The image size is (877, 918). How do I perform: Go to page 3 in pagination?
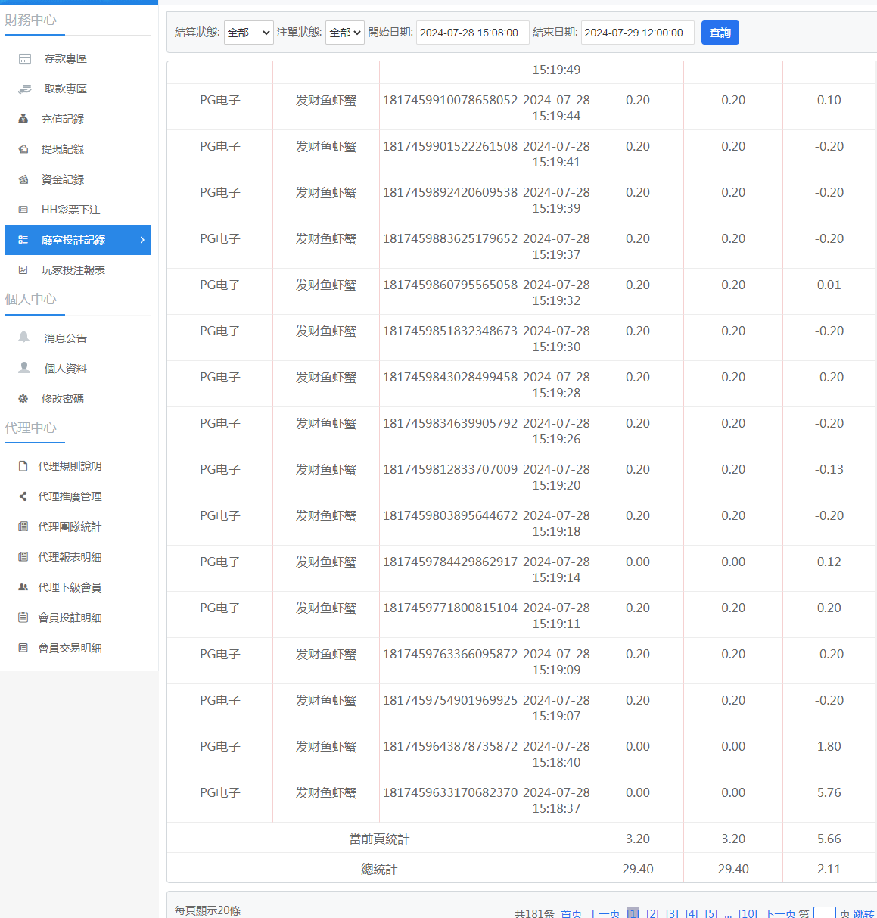(x=672, y=913)
